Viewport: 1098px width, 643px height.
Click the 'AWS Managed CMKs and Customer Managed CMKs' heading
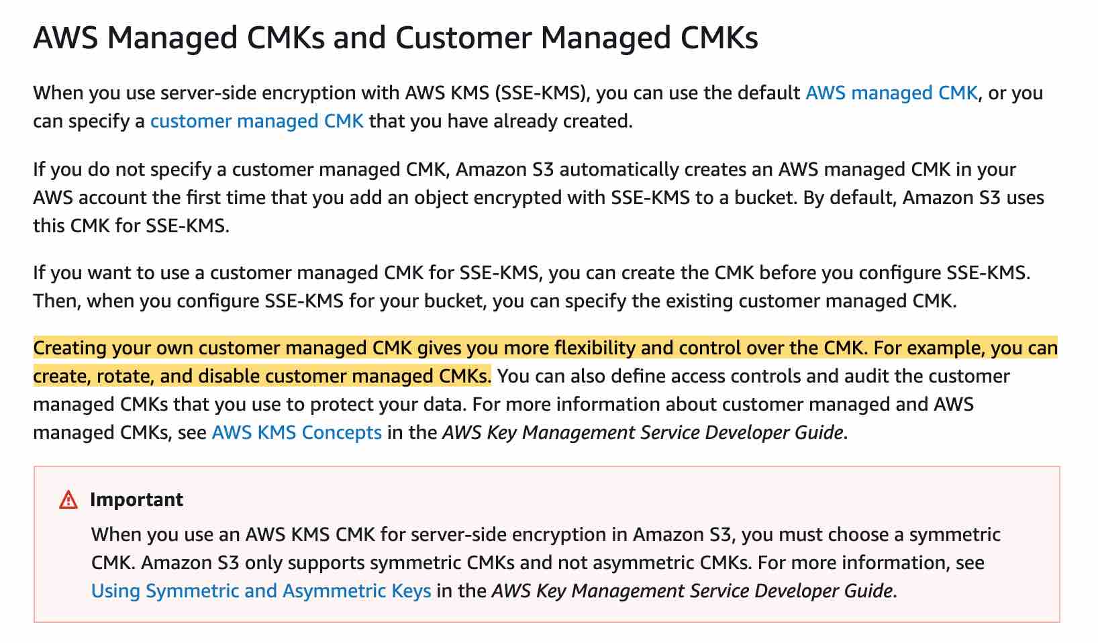(x=396, y=38)
